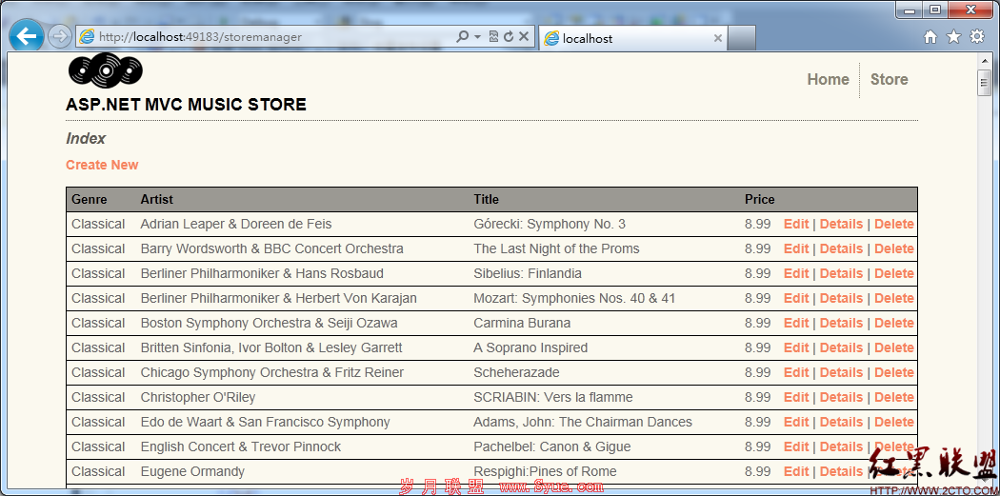1000x496 pixels.
Task: Click artist 'Adrian Leaper & Doreen de Feis'
Action: click(x=236, y=225)
